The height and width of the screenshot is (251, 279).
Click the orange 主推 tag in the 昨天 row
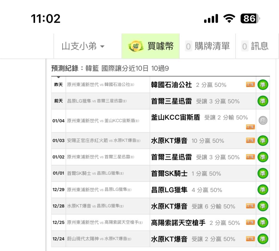click(250, 85)
